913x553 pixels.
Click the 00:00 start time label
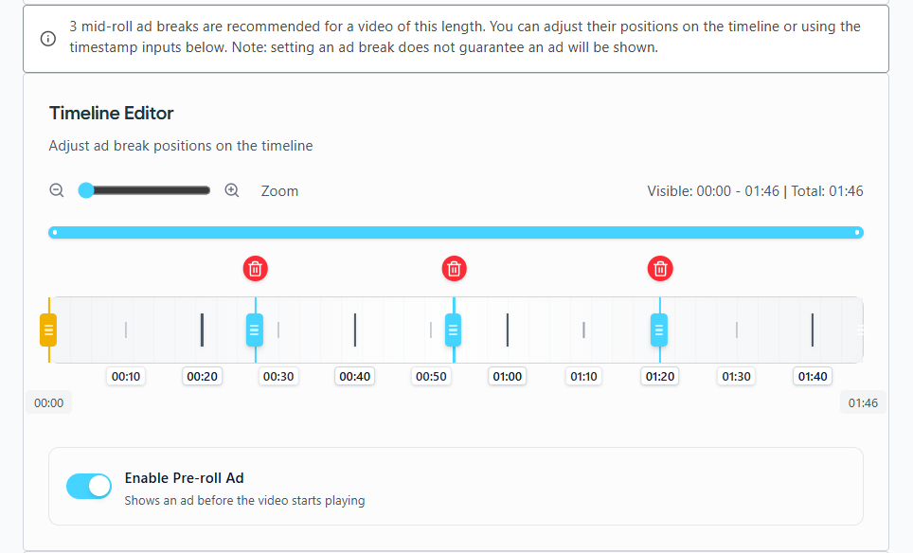coord(48,403)
